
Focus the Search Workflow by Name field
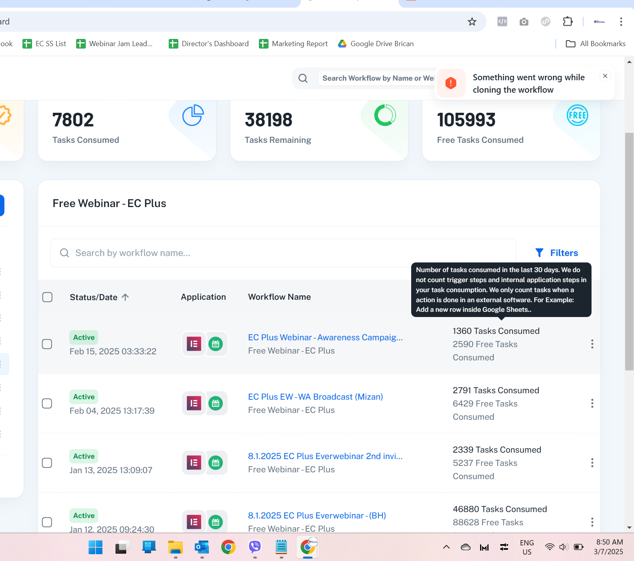[377, 78]
